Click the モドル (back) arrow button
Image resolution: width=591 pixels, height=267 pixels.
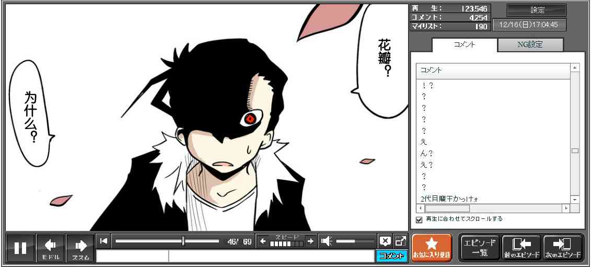coord(51,248)
